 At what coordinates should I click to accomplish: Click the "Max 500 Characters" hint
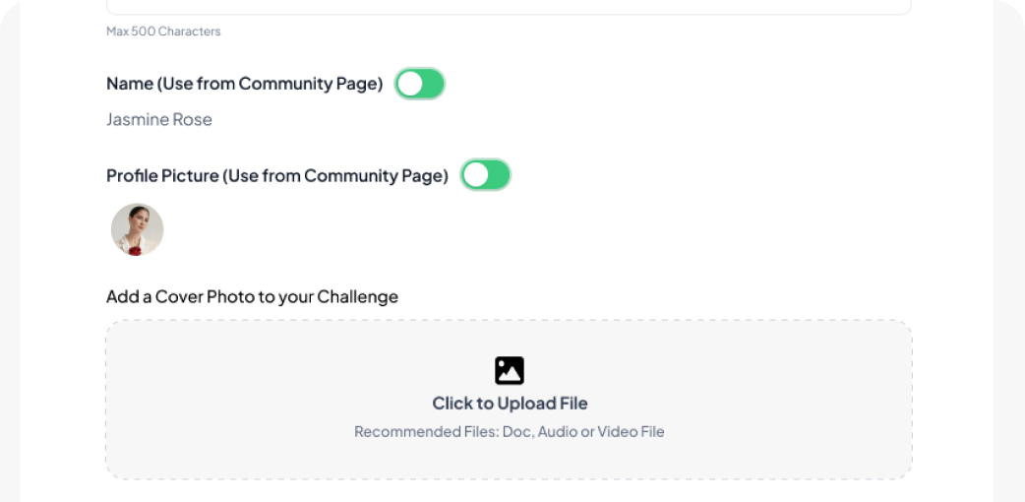[163, 31]
